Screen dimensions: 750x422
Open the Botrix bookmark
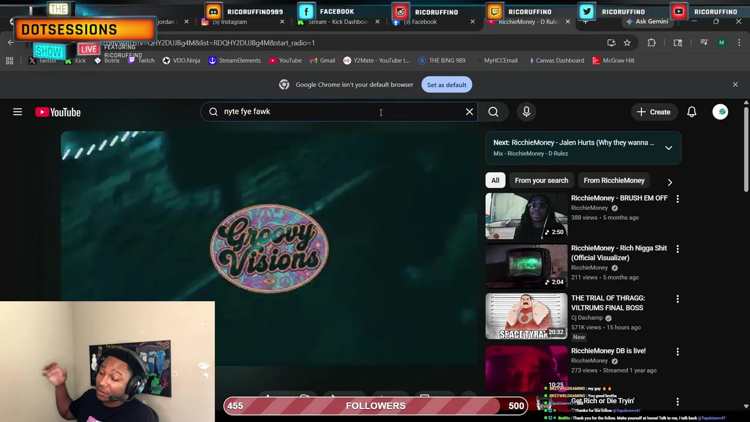click(107, 60)
